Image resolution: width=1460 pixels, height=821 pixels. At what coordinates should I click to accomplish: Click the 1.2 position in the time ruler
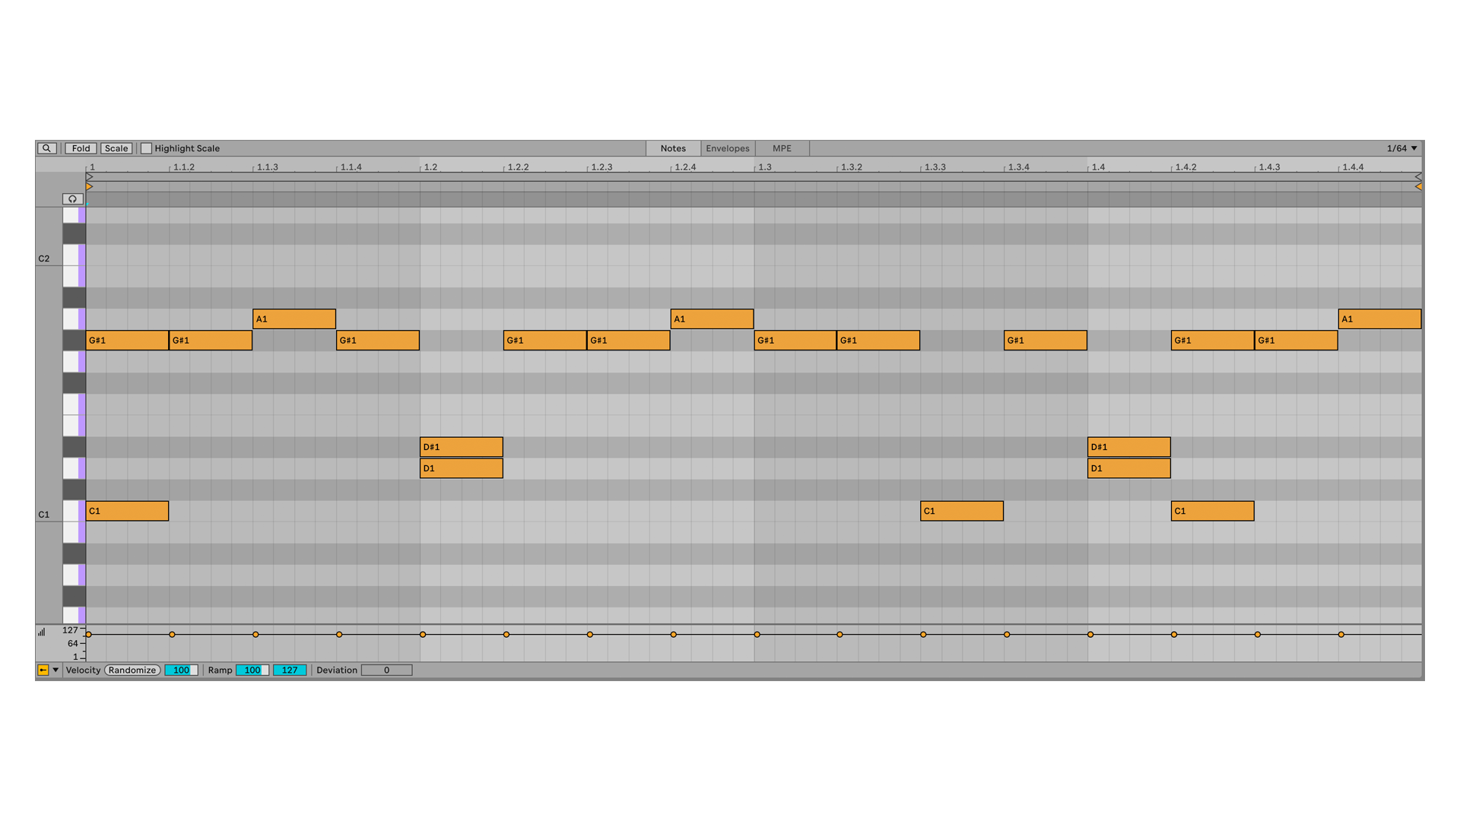click(x=430, y=166)
